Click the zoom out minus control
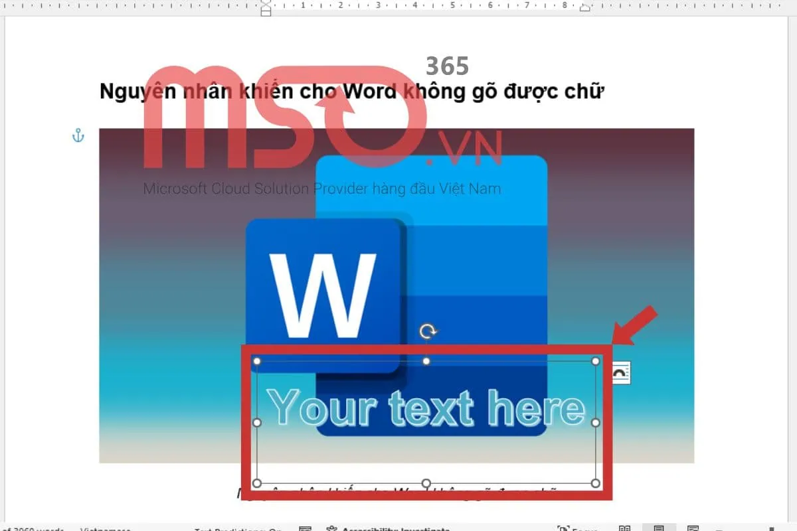The image size is (797, 531). click(718, 528)
